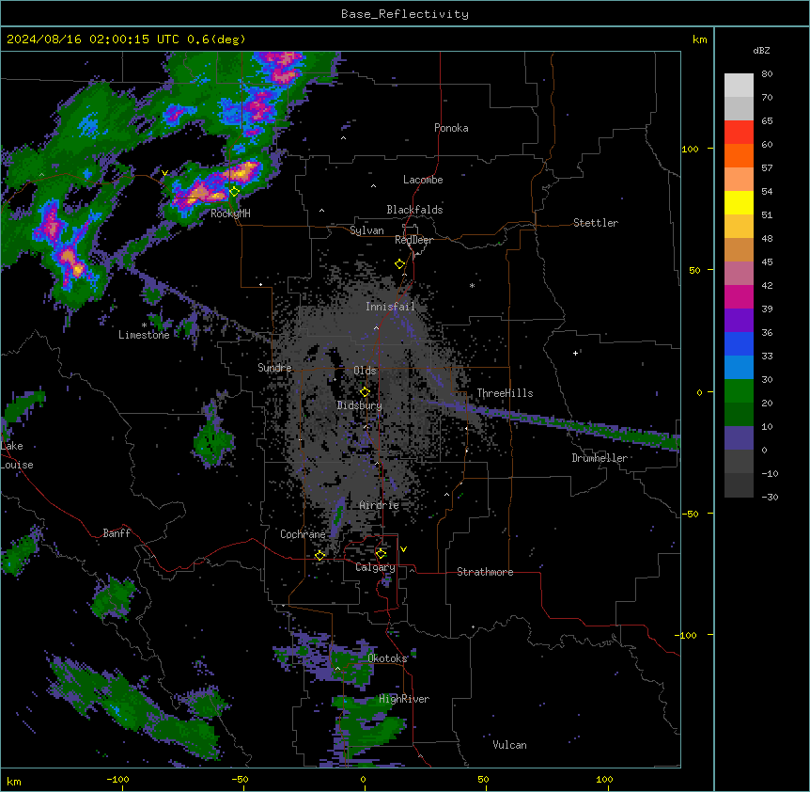Click the 50 tick label on right axis
This screenshot has height=792, width=810.
pos(694,270)
